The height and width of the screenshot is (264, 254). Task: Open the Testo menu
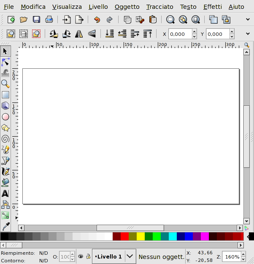(x=188, y=7)
